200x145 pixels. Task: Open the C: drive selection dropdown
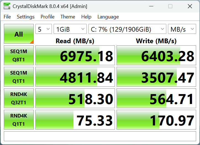(x=127, y=29)
